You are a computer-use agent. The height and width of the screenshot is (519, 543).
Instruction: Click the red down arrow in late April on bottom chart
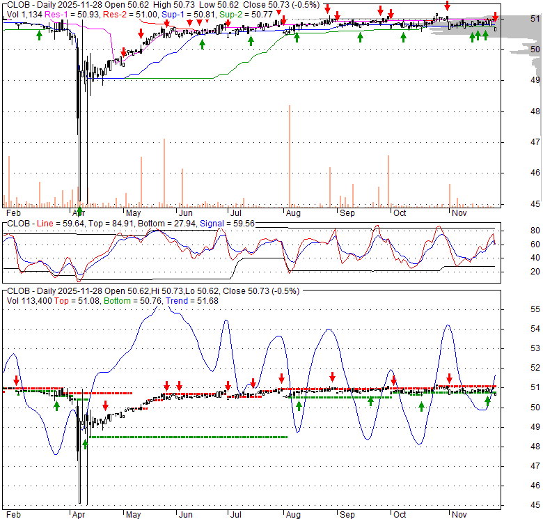105,405
